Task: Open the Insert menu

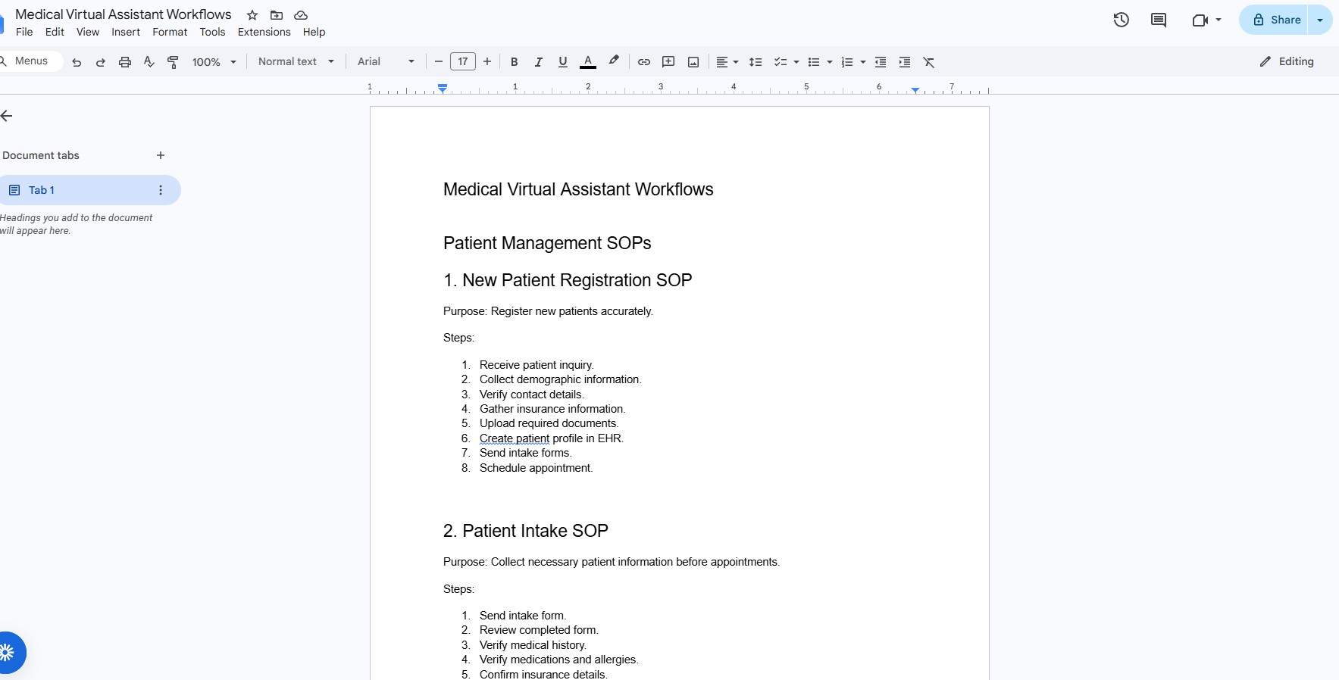Action: pos(126,32)
